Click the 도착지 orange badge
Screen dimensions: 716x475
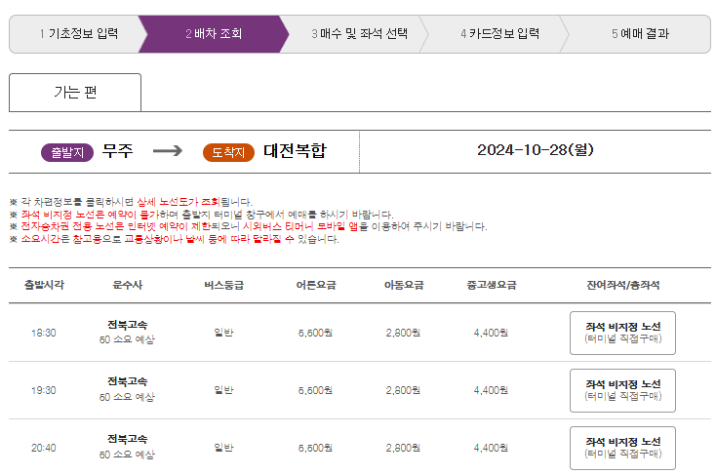[x=228, y=152]
